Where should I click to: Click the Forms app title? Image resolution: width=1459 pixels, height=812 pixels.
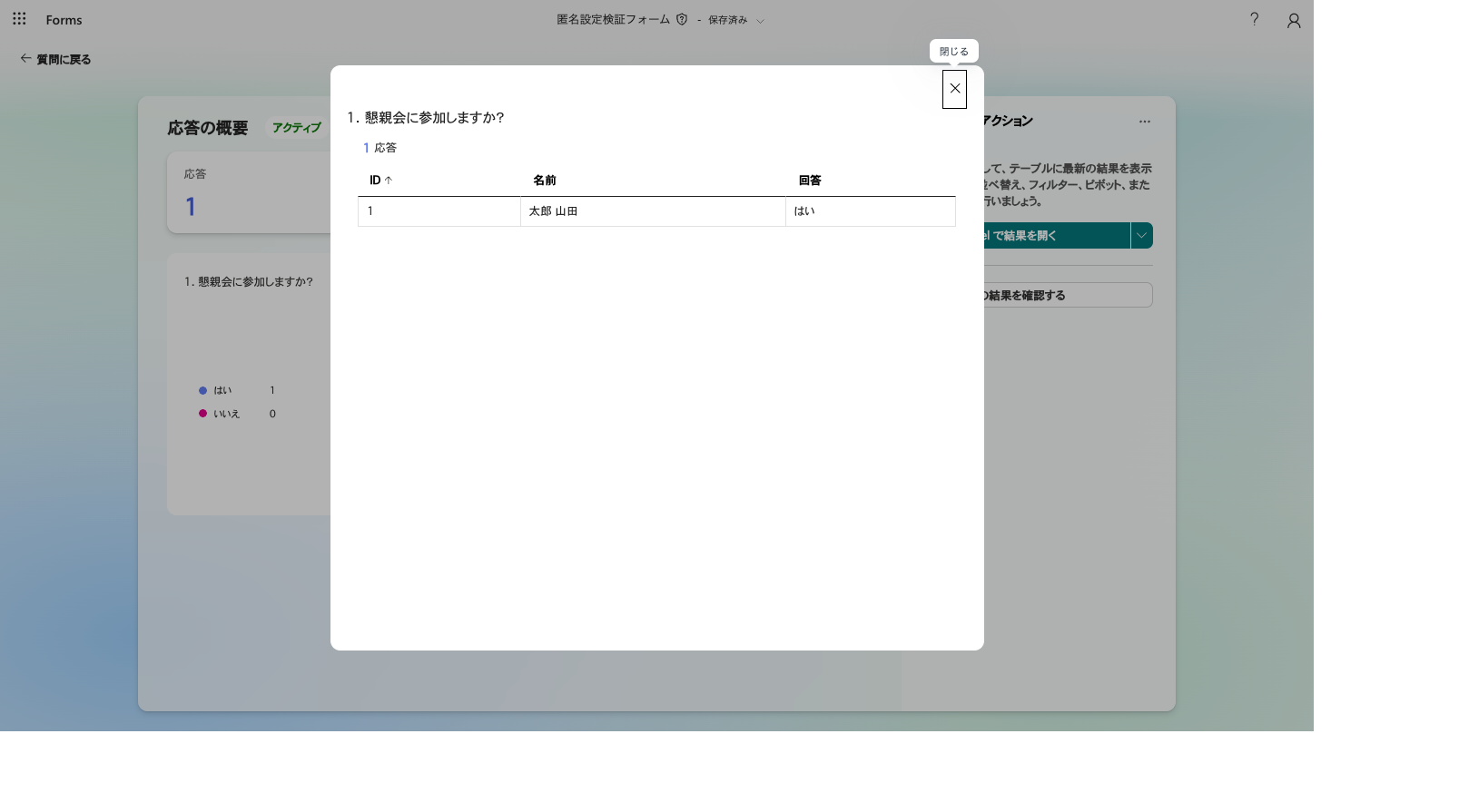[x=64, y=20]
